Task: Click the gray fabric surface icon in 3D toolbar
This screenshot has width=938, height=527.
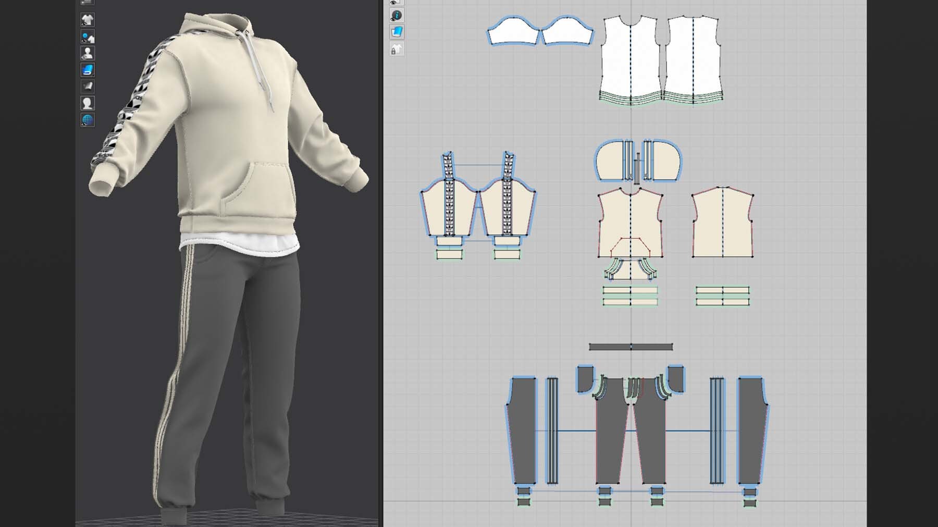Action: [87, 86]
